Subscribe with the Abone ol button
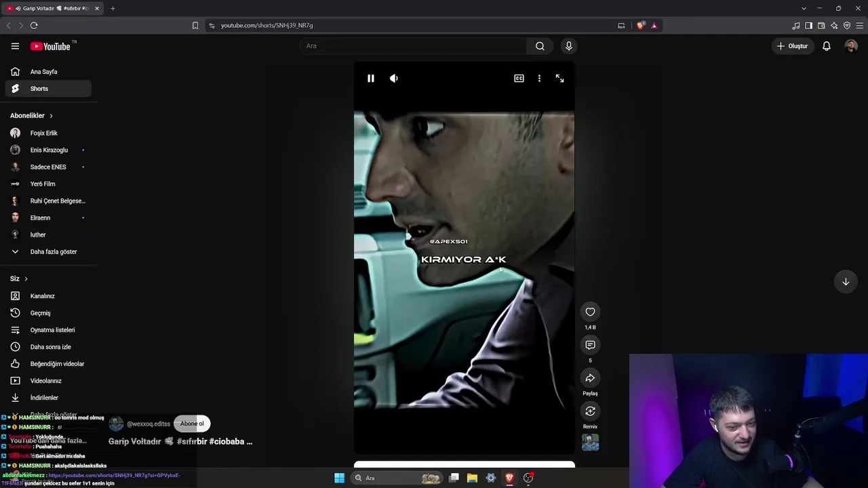Viewport: 868px width, 488px height. click(192, 424)
